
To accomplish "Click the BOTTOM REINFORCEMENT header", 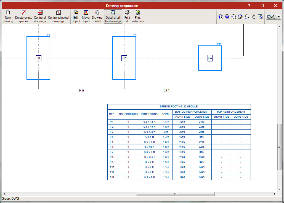I will tap(192, 112).
